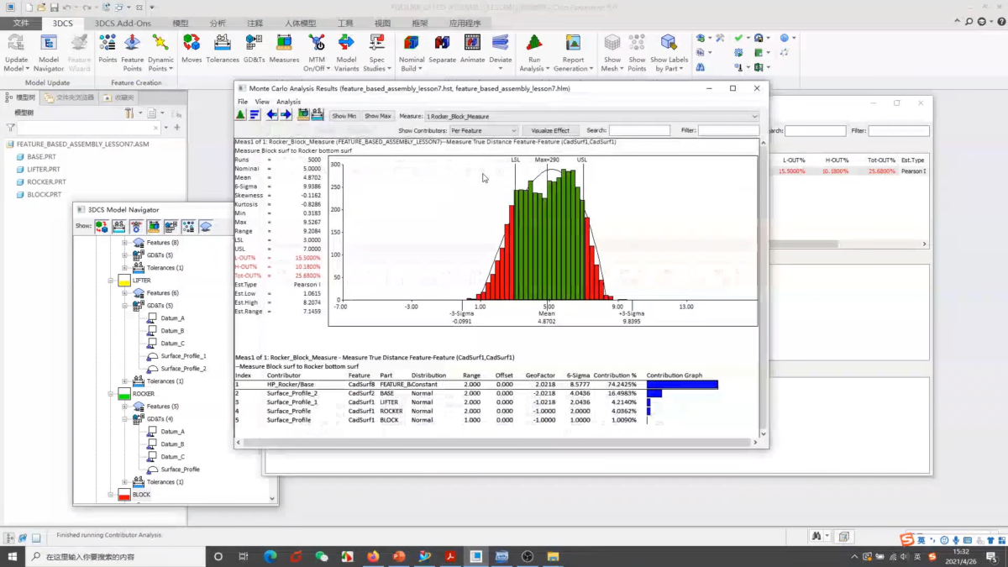Toggle Measures display in Model Navigator Show bar
This screenshot has width=1008, height=567.
coord(154,226)
